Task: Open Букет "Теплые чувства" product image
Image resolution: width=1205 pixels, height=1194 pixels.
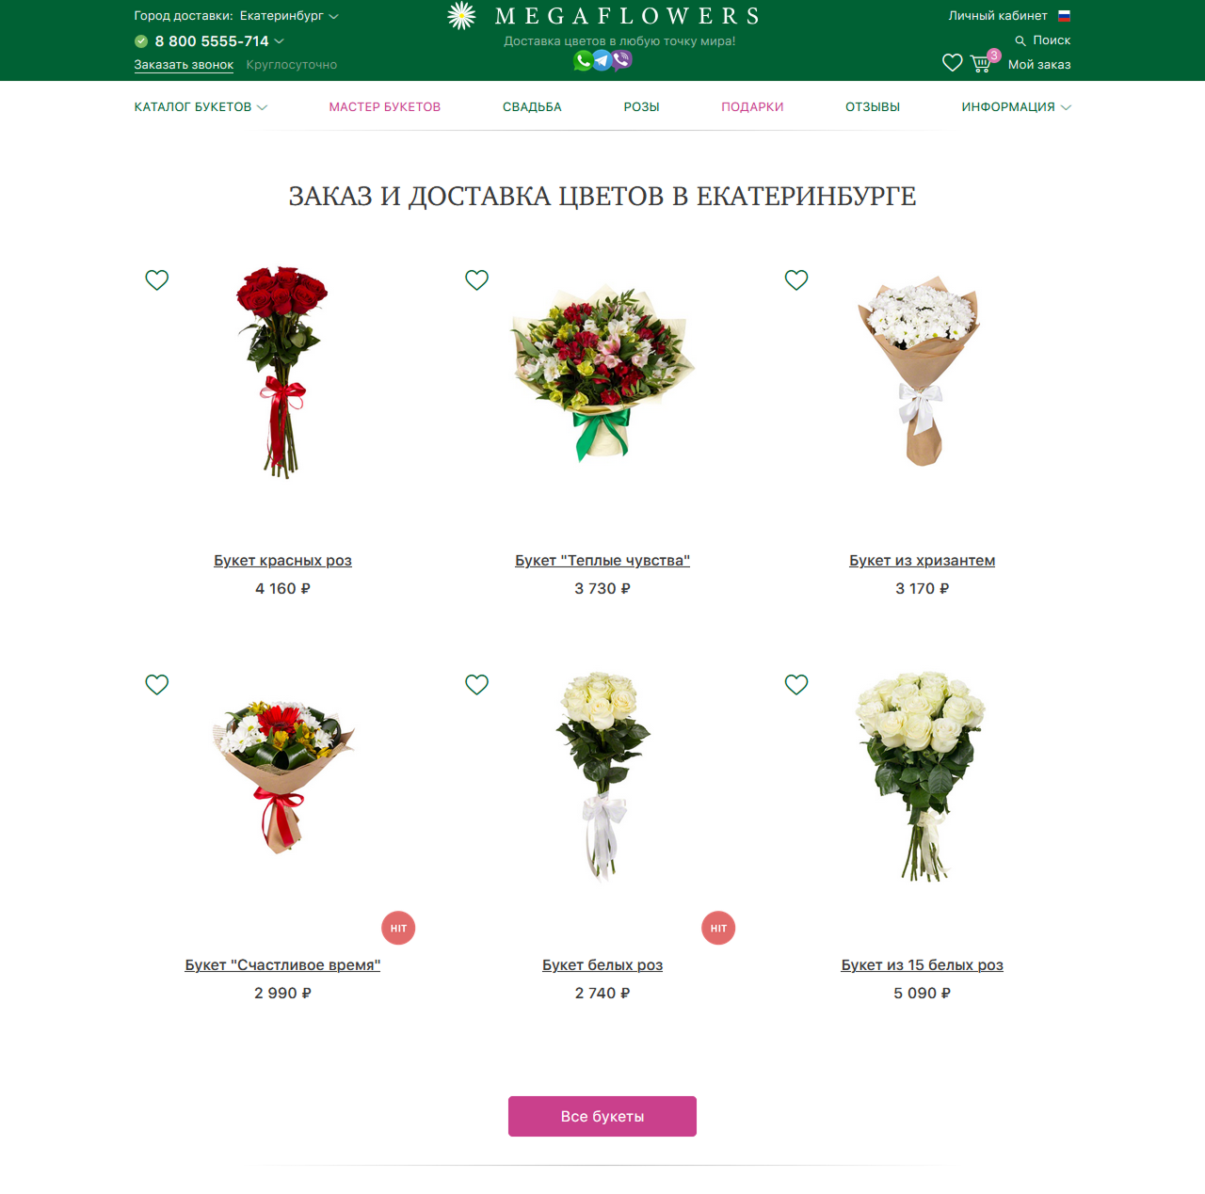Action: (x=602, y=373)
